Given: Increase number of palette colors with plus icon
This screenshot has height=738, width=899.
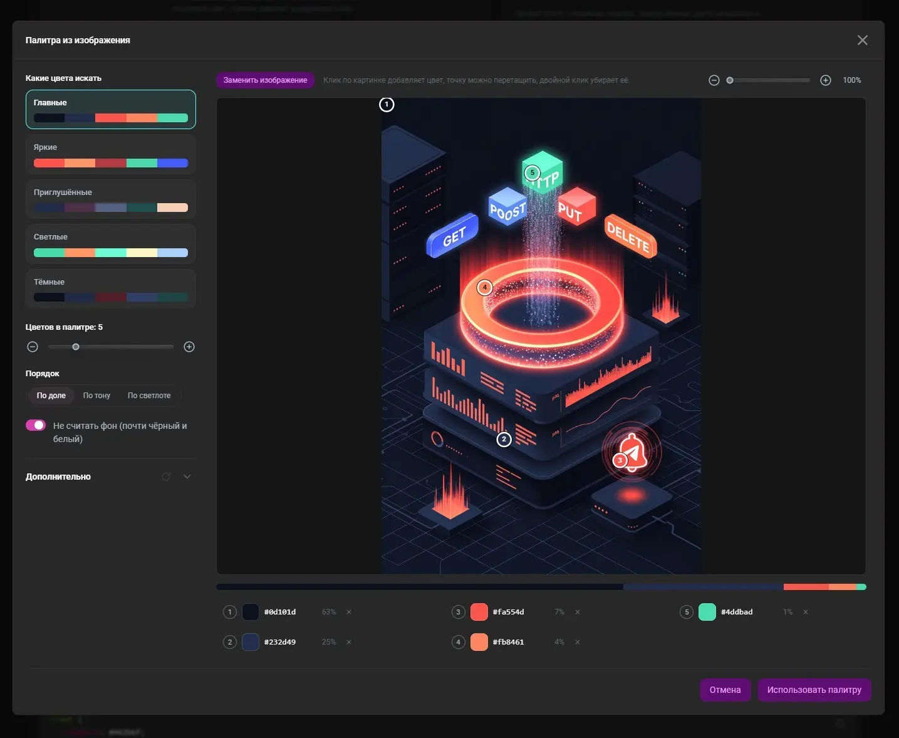Looking at the screenshot, I should coord(189,347).
